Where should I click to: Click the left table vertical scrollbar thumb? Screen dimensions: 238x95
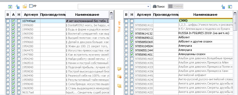pos(111,17)
